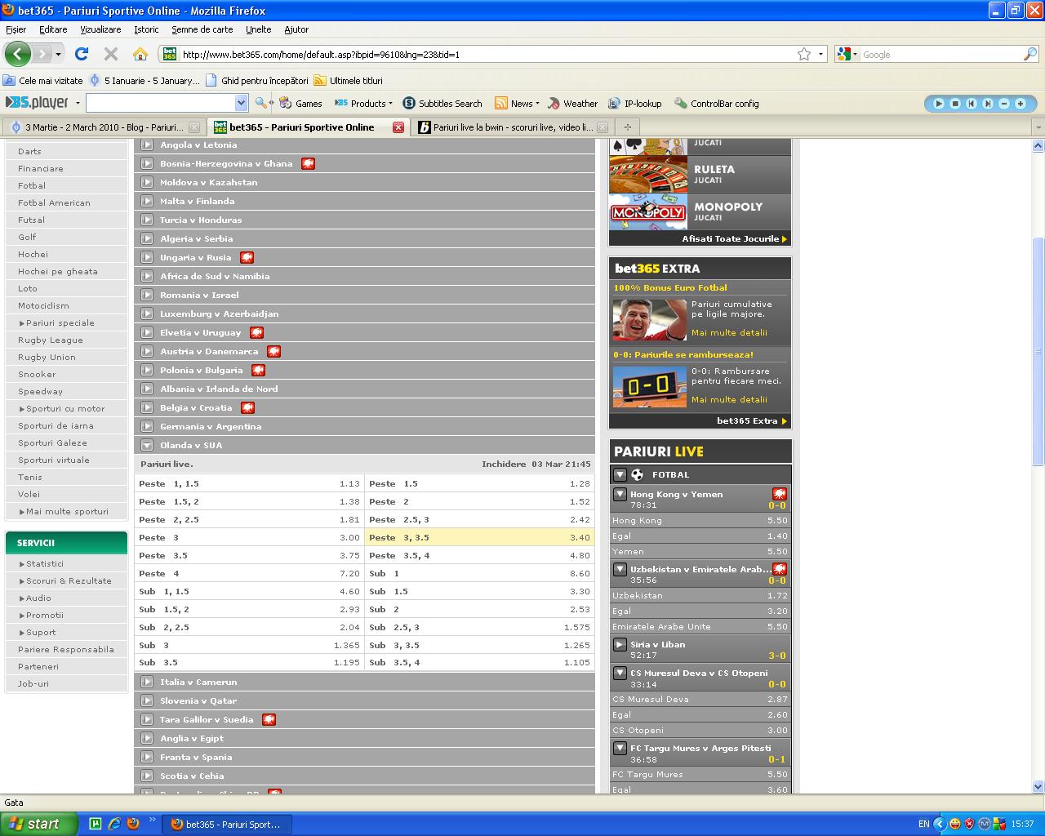
Task: Click live video icon beside Elvetia v Uruguay
Action: click(x=256, y=332)
